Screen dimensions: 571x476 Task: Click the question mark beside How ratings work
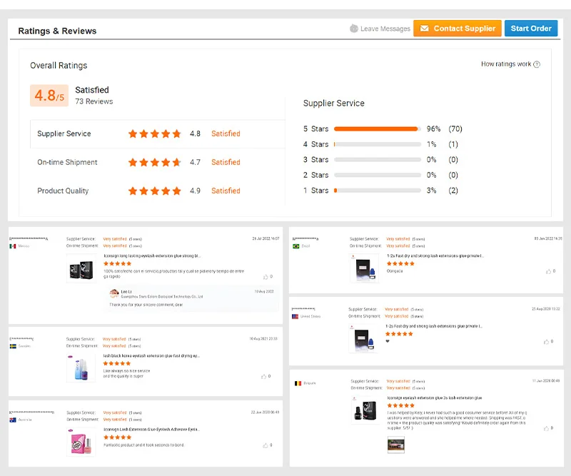(537, 64)
